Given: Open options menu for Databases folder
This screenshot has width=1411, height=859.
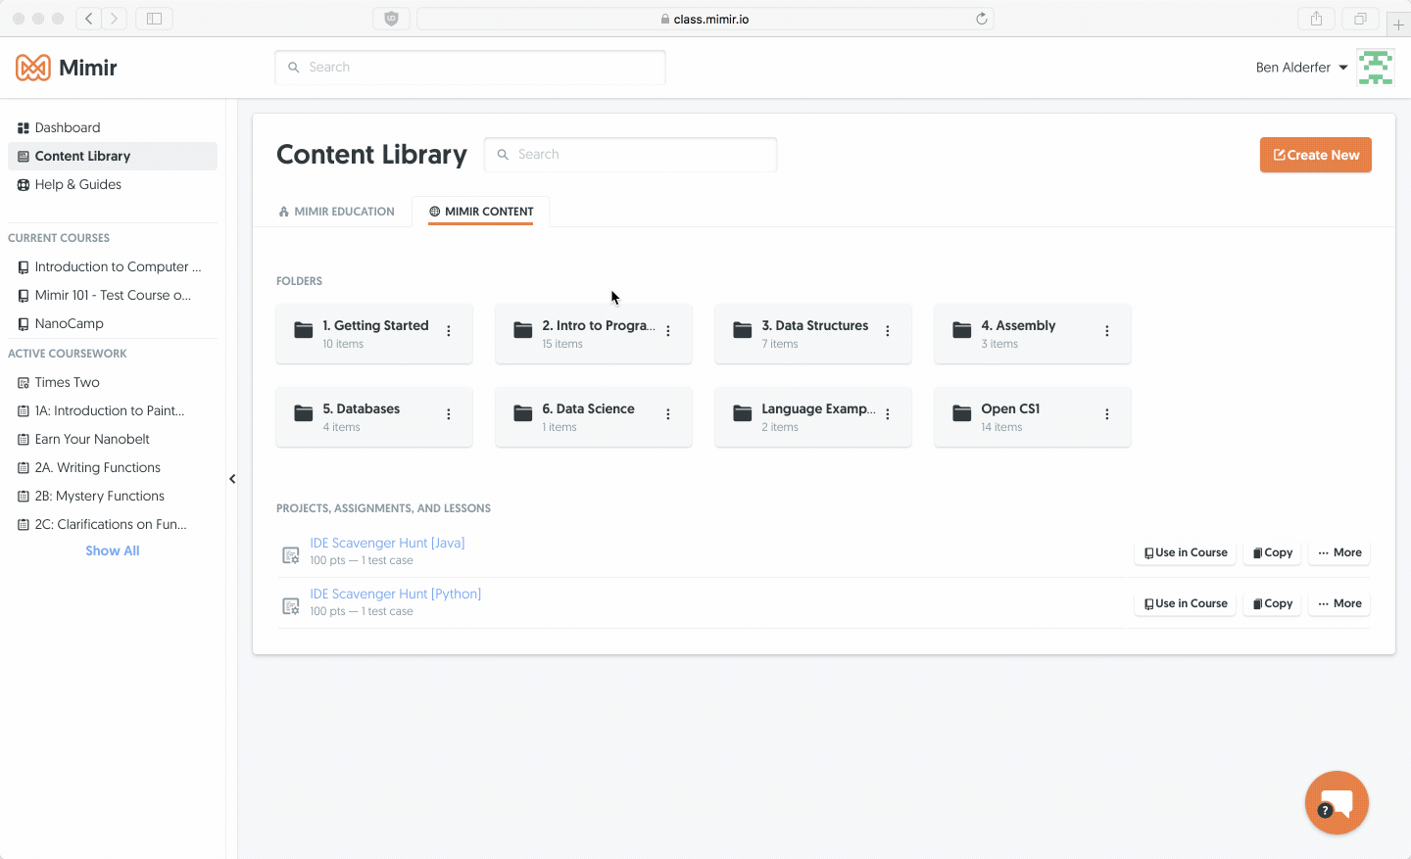Looking at the screenshot, I should (x=449, y=414).
